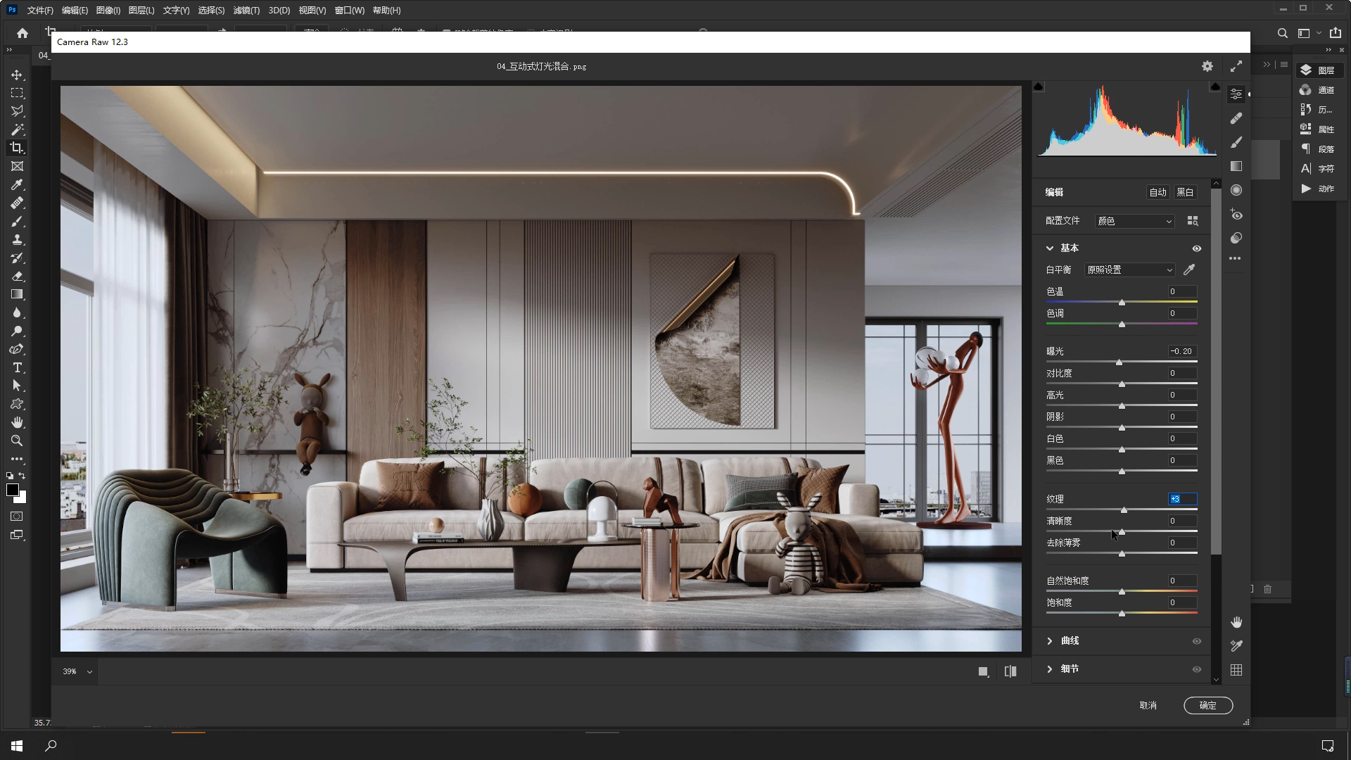This screenshot has height=760, width=1351.
Task: Toggle Detail panel visibility eye
Action: 1197,669
